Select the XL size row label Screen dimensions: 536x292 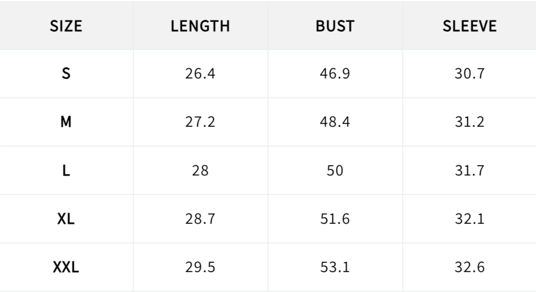pyautogui.click(x=66, y=219)
